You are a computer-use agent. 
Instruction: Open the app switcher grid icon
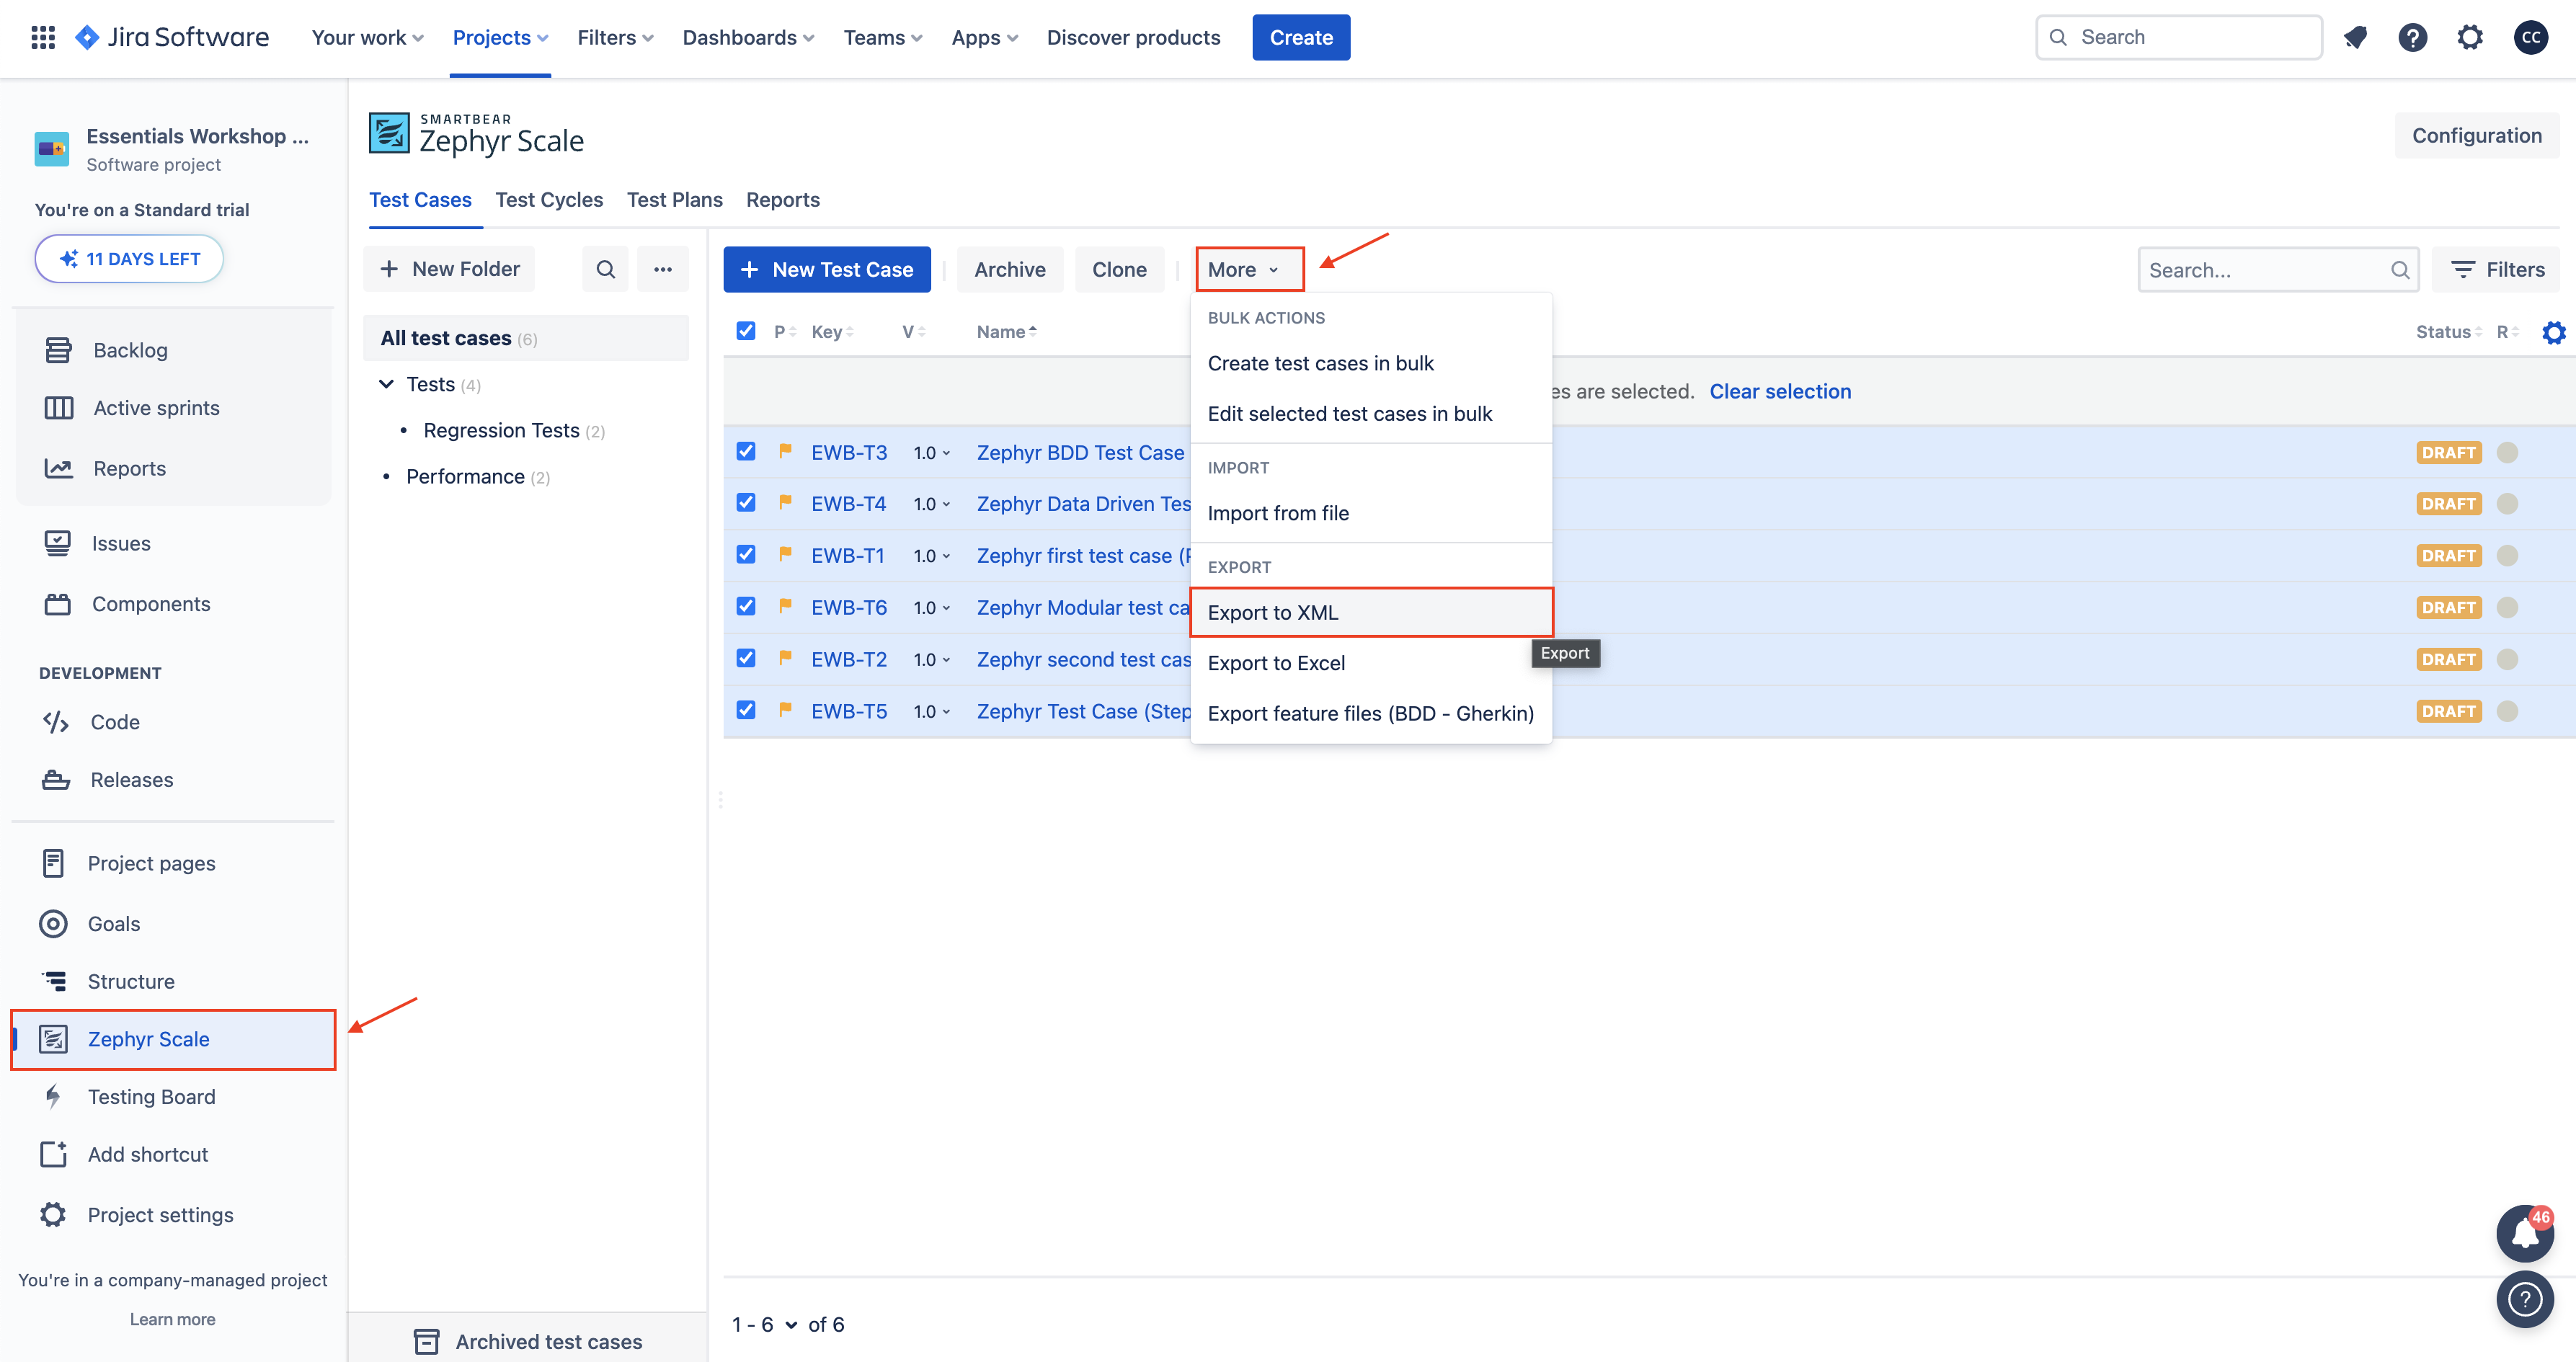(x=43, y=37)
